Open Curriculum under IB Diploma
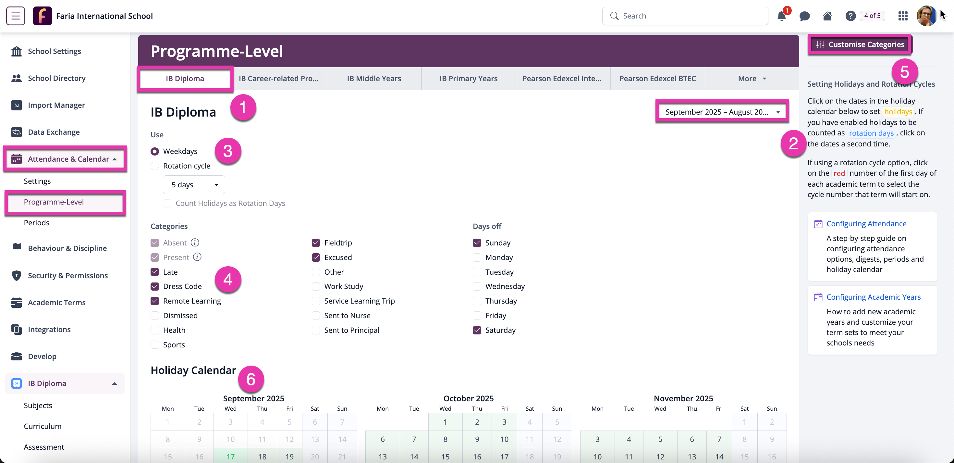The height and width of the screenshot is (463, 954). pos(43,426)
